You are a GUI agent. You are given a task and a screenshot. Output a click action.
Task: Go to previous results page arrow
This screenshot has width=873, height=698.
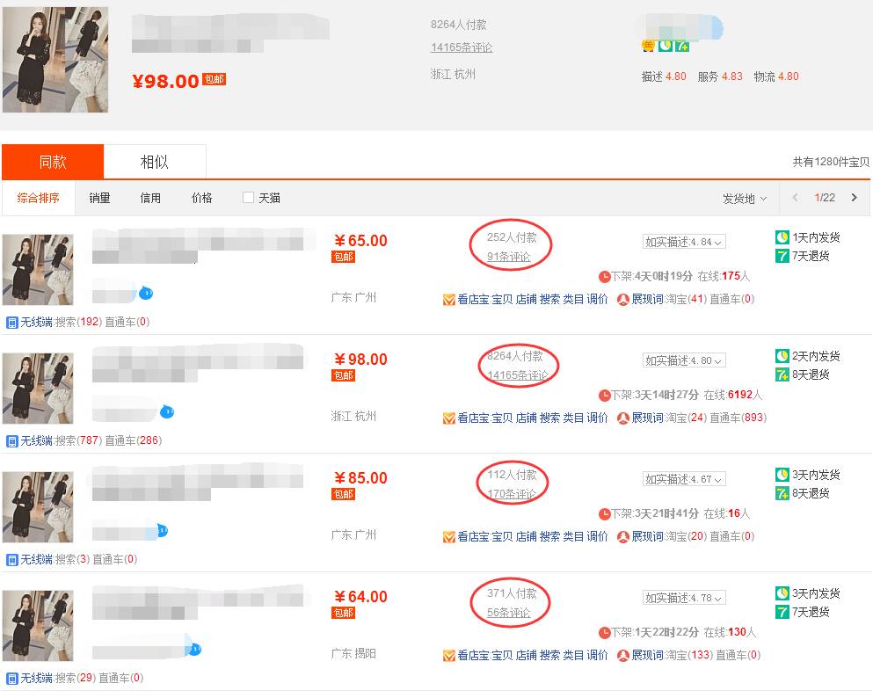[795, 198]
